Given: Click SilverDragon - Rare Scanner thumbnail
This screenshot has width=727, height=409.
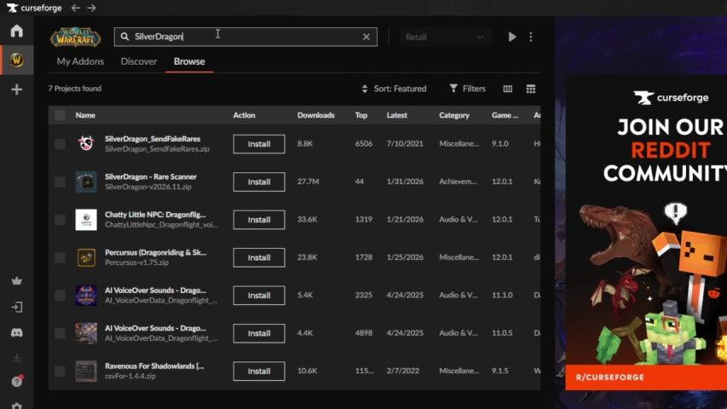Looking at the screenshot, I should 86,181.
